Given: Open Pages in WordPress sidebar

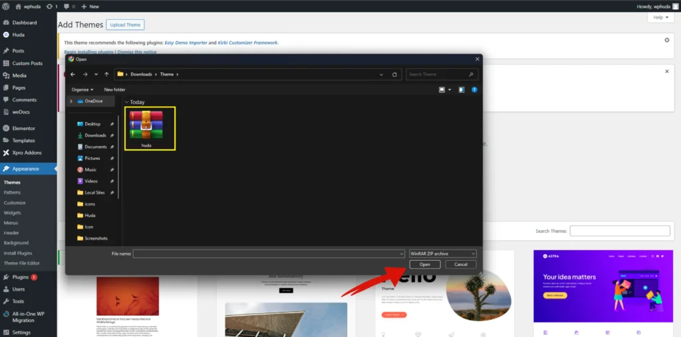Looking at the screenshot, I should (x=19, y=88).
